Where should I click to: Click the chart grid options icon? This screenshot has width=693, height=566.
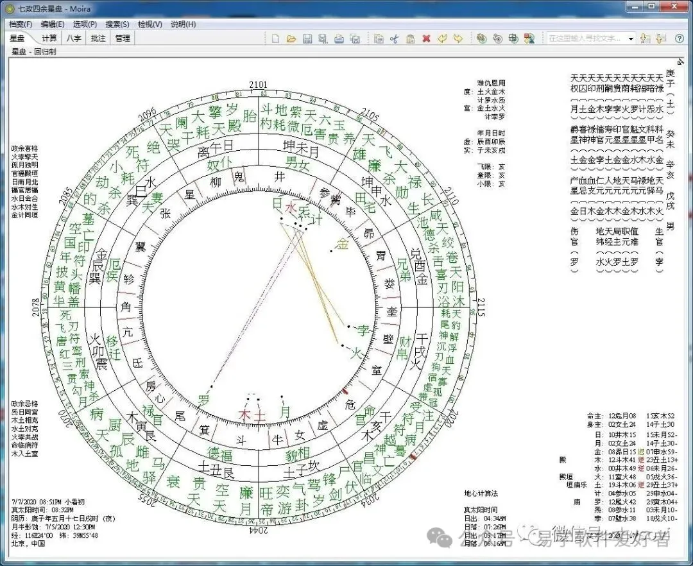tap(513, 39)
